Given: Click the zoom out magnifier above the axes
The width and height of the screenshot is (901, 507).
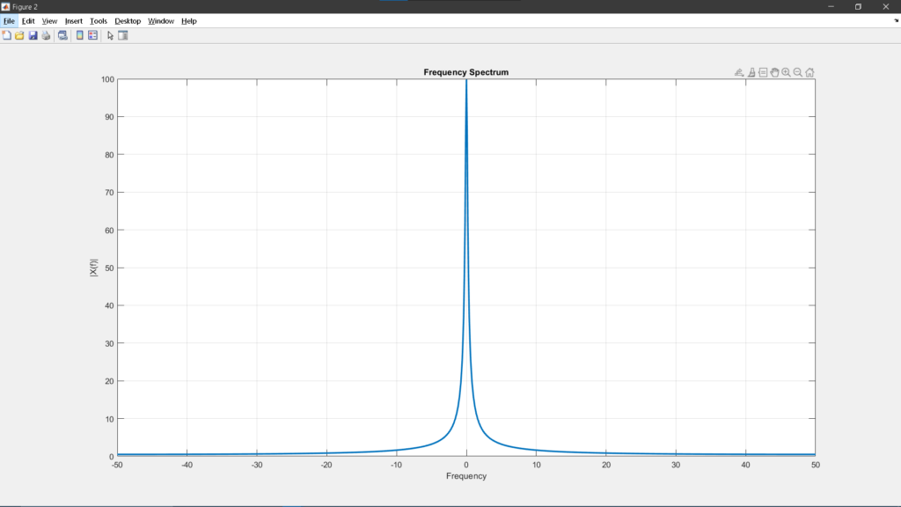Looking at the screenshot, I should (798, 72).
